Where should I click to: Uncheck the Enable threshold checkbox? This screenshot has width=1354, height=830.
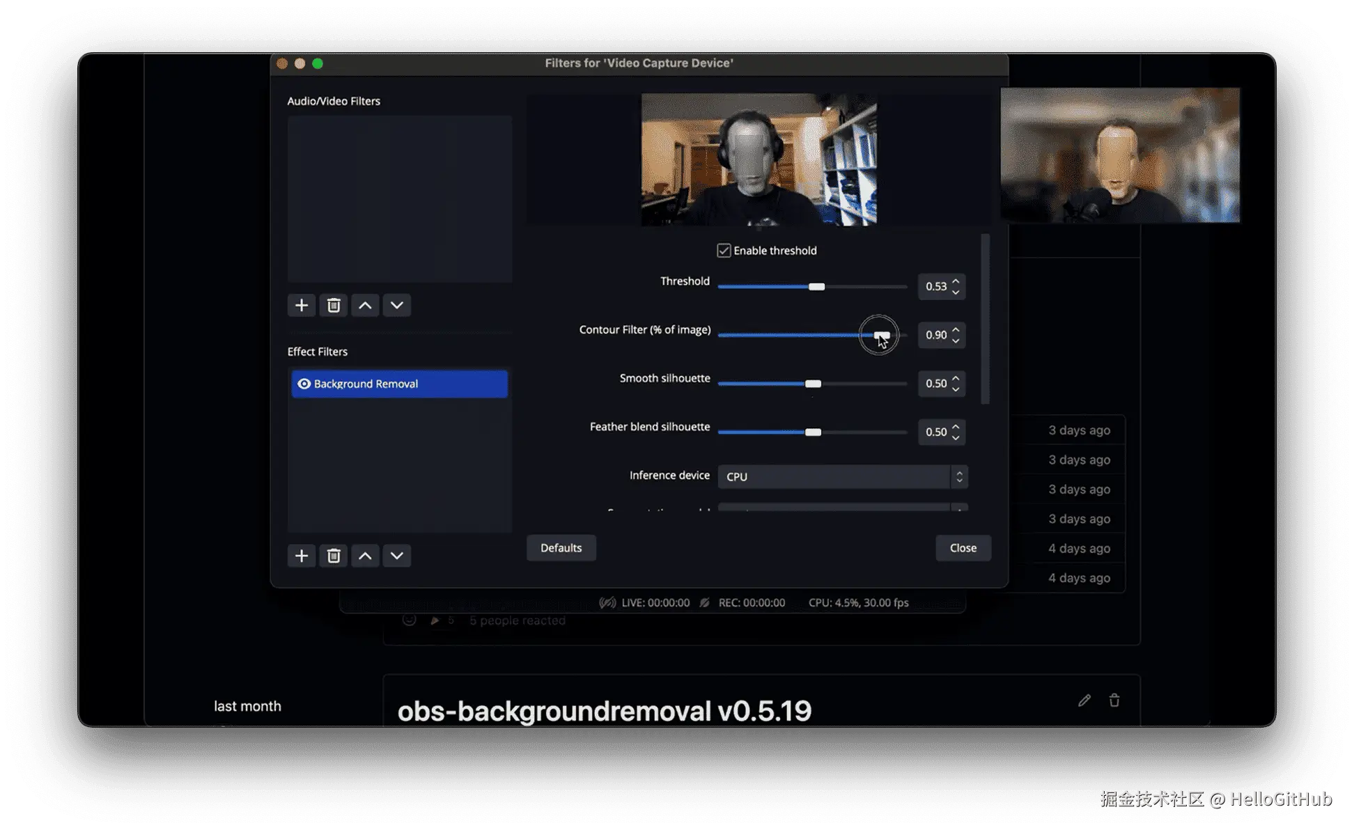point(724,251)
